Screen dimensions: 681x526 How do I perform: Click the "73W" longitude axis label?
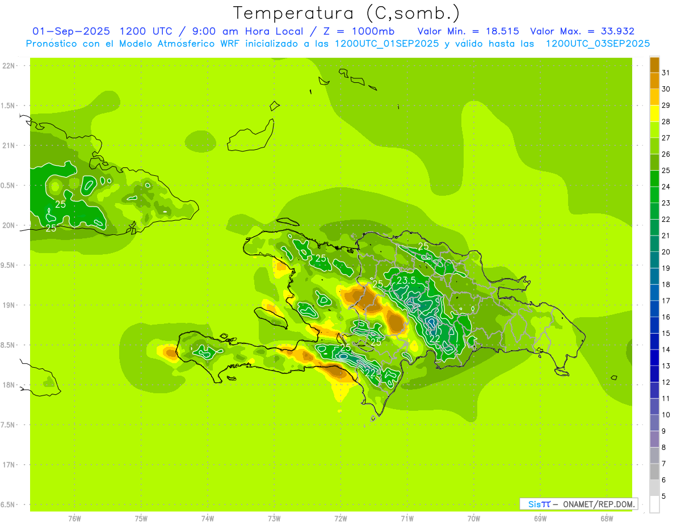274,519
